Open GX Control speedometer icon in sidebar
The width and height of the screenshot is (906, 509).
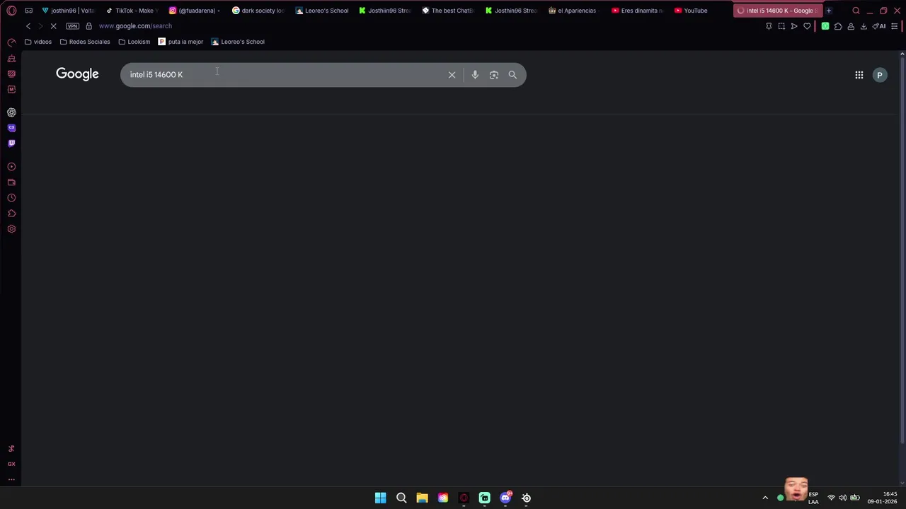pyautogui.click(x=11, y=42)
